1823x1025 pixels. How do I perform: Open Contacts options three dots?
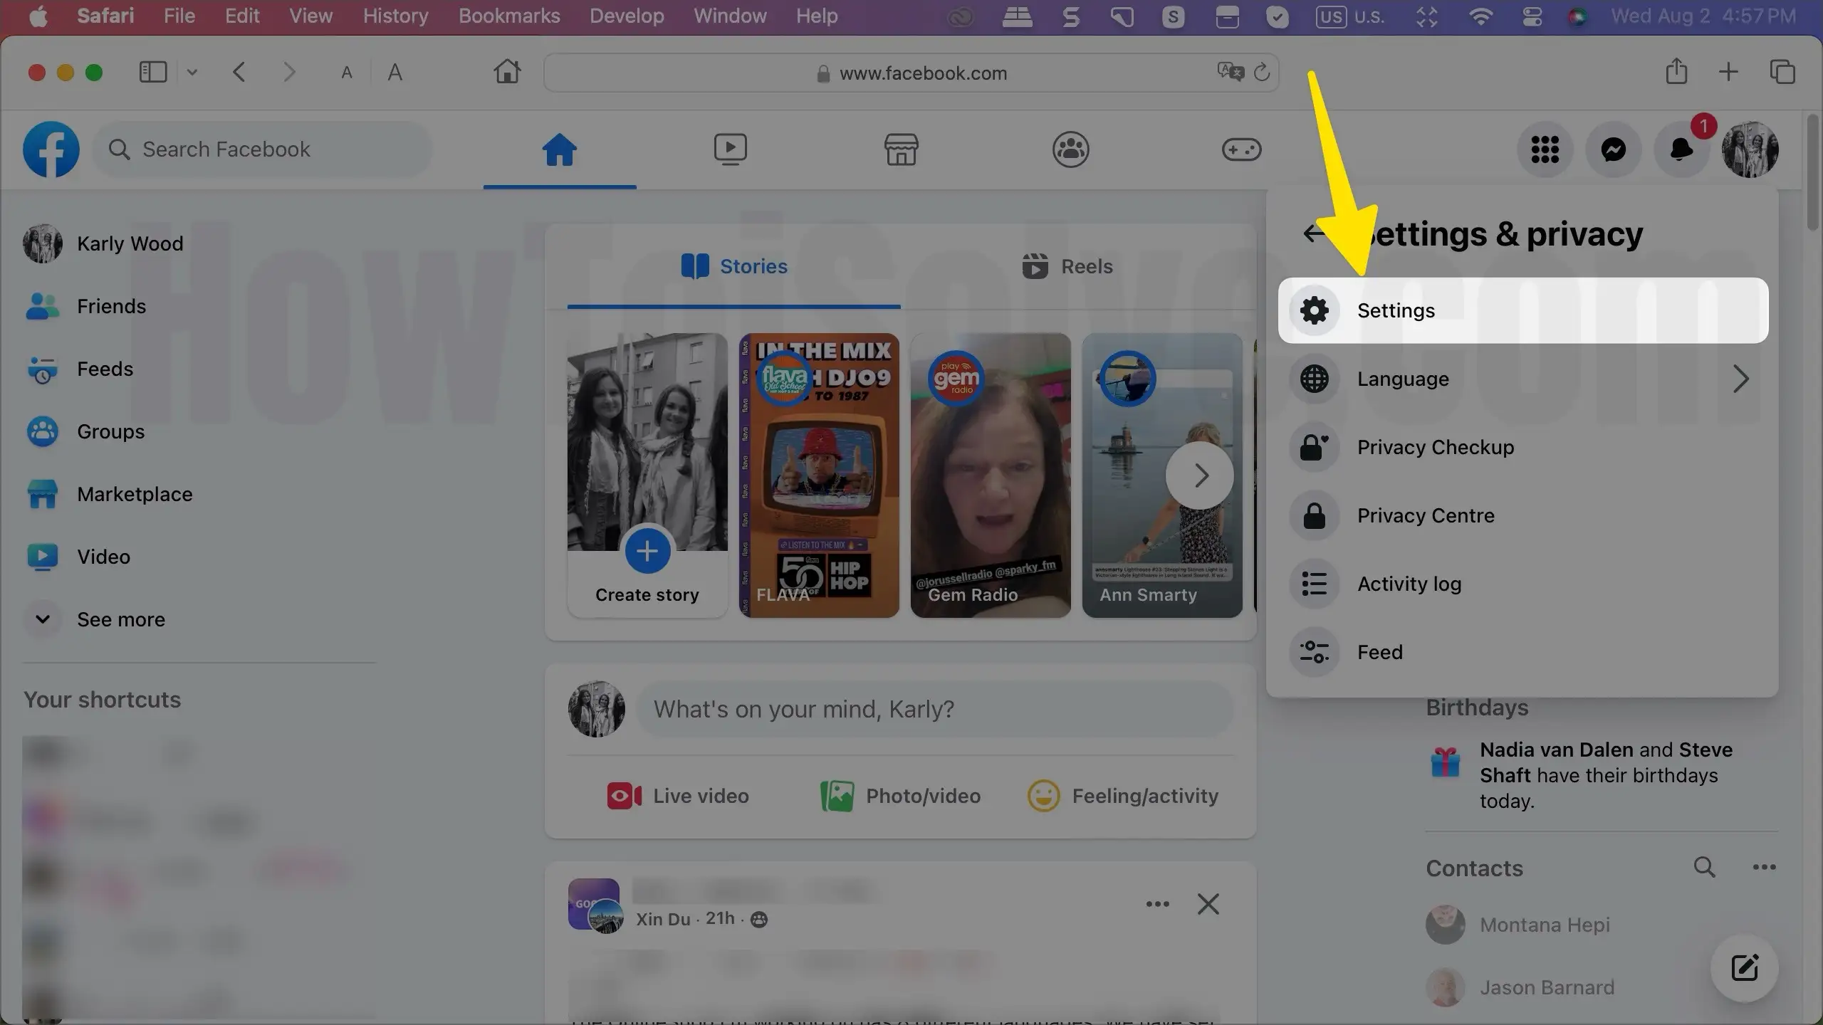pyautogui.click(x=1764, y=867)
